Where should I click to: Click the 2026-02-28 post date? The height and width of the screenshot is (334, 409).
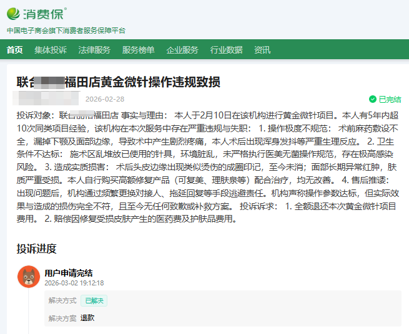(105, 99)
